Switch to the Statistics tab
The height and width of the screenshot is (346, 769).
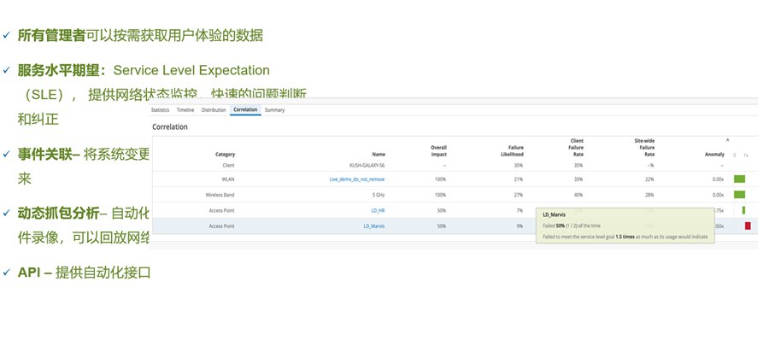pyautogui.click(x=160, y=110)
